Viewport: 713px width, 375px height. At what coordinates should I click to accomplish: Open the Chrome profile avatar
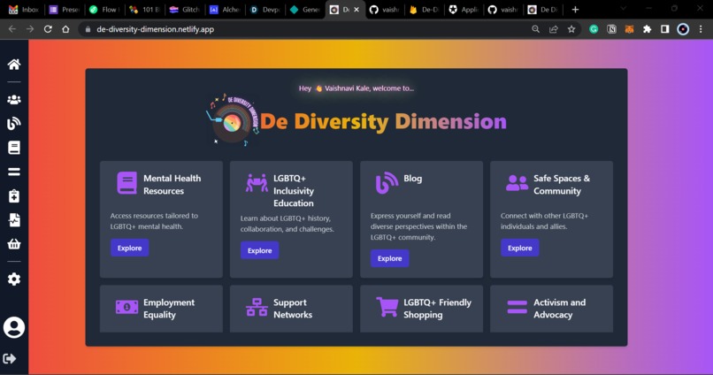(683, 29)
